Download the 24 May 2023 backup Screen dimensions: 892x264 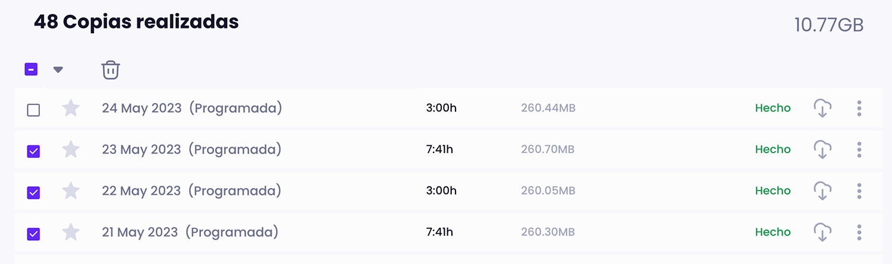click(822, 109)
